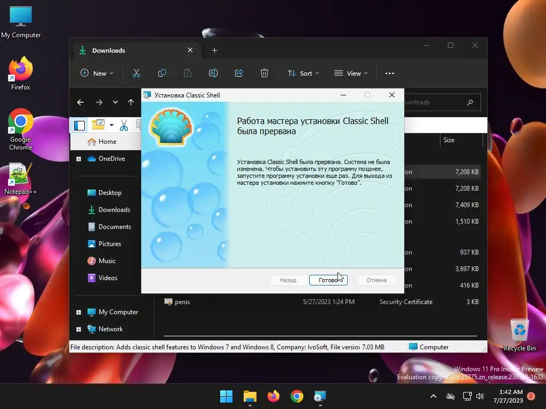Open the View dropdown in Explorer
This screenshot has height=409, width=546.
tap(351, 73)
